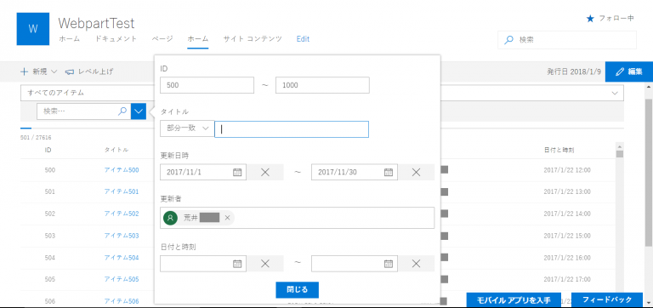Screen dimensions: 653x308
Task: Click the WebpartTest site title
Action: point(96,23)
